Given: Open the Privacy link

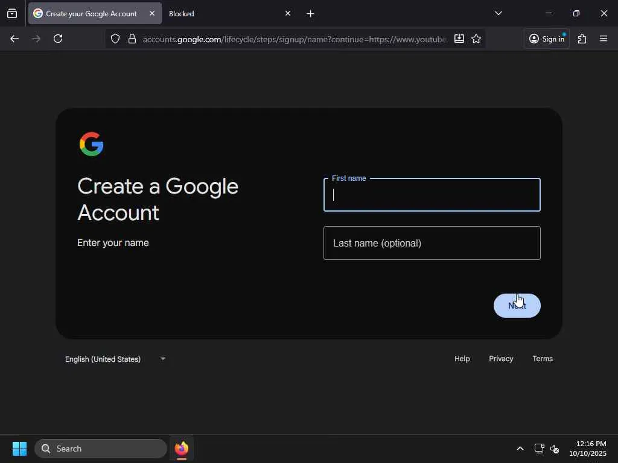Looking at the screenshot, I should point(501,359).
